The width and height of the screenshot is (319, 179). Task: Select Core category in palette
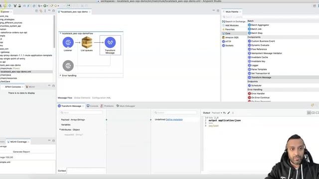226,33
